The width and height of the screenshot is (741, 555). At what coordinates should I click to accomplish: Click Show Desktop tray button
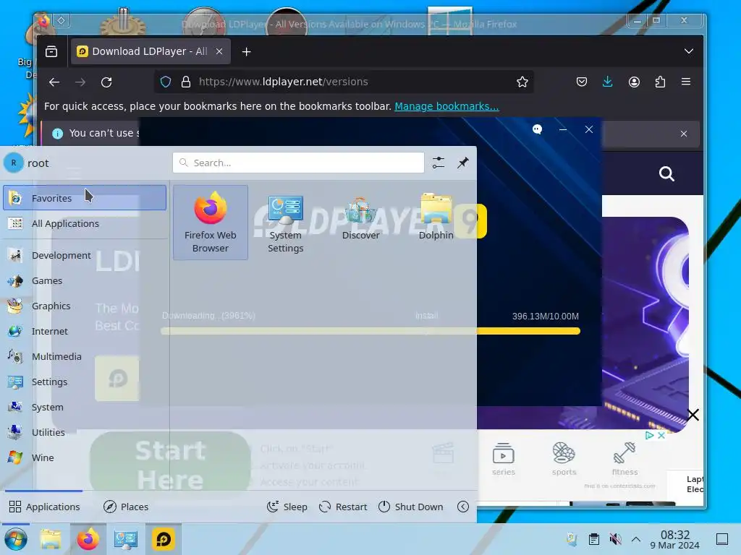(x=721, y=539)
